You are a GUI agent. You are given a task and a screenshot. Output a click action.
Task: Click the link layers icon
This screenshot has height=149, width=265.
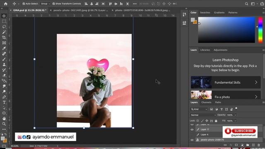[x=225, y=145]
